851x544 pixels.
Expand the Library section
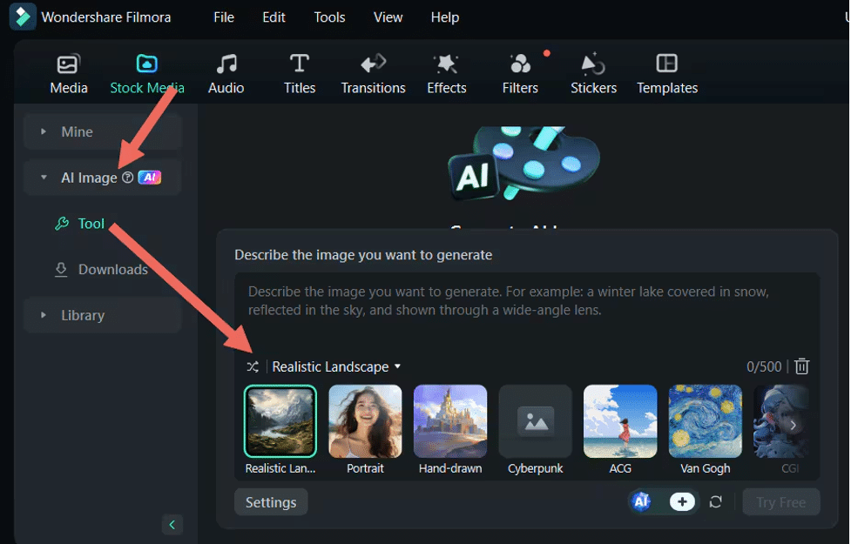click(102, 315)
